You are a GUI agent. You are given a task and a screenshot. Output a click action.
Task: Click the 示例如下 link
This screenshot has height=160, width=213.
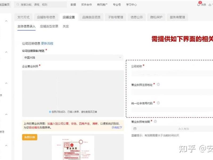pyautogui.click(x=117, y=127)
